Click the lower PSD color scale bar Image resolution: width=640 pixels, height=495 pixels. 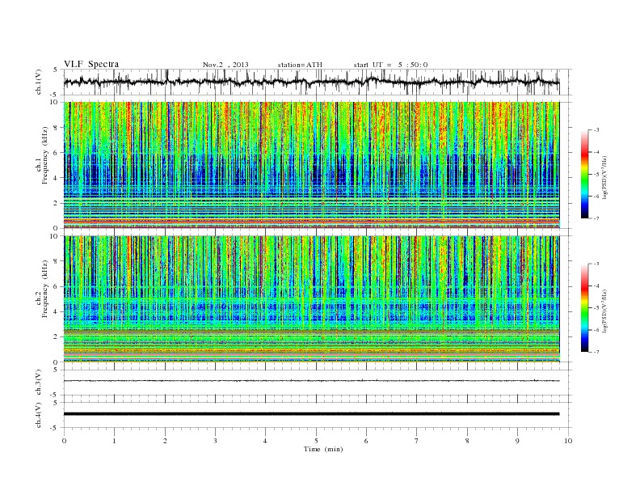[584, 307]
